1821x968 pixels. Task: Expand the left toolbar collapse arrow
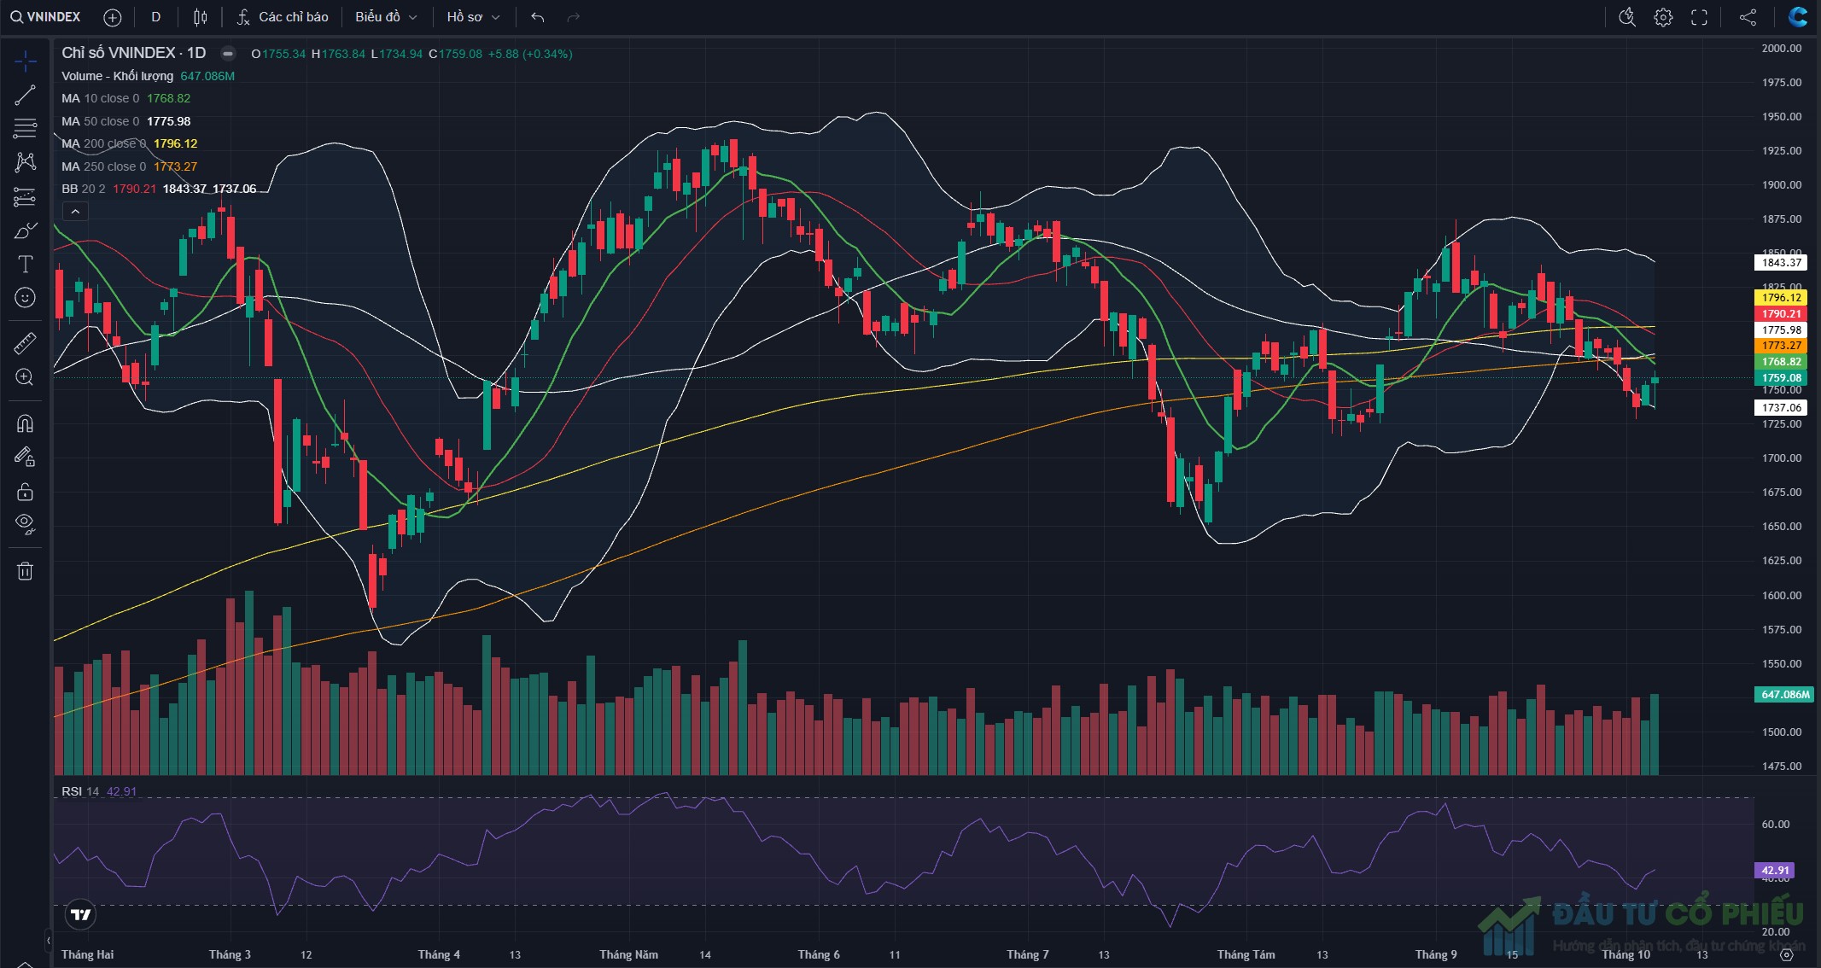click(48, 941)
